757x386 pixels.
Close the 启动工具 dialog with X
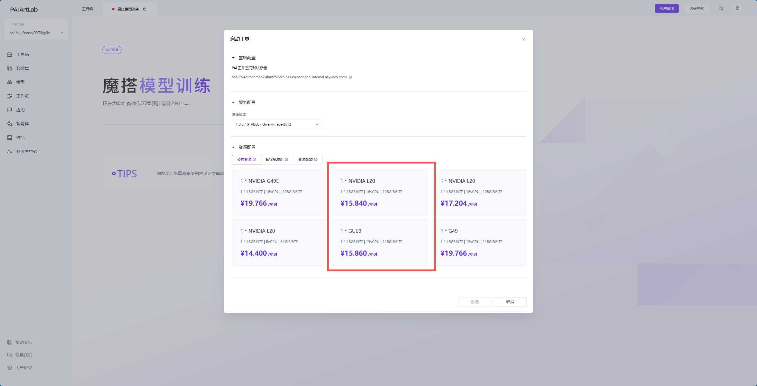click(523, 39)
